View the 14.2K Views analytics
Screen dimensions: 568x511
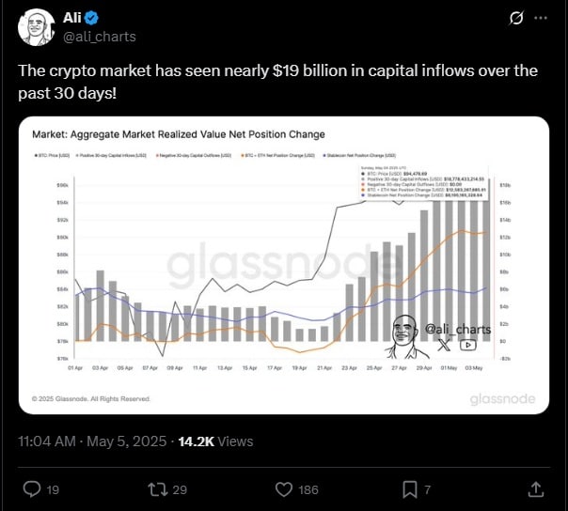click(215, 441)
